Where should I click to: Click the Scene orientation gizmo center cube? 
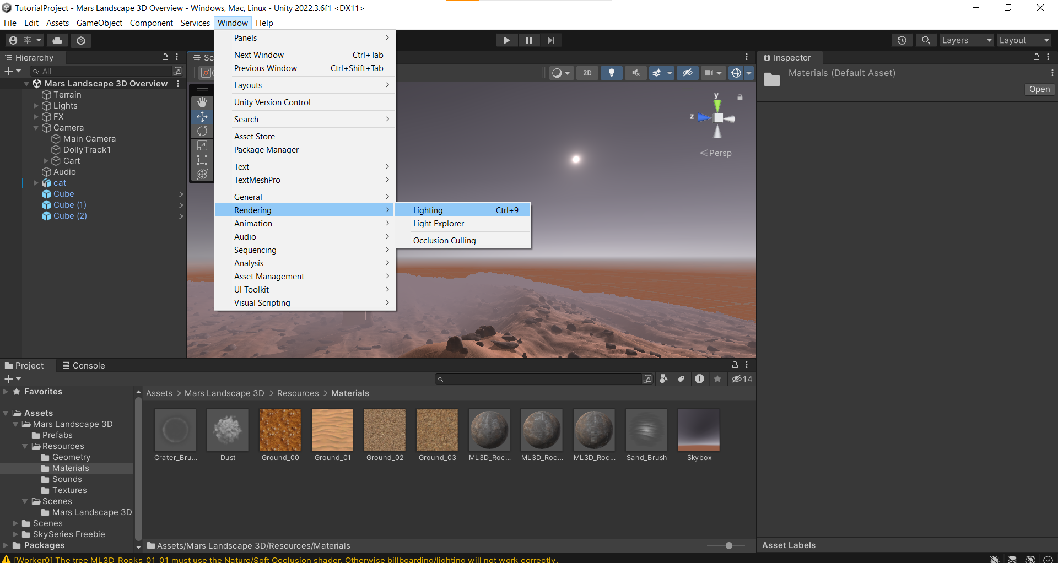[719, 118]
